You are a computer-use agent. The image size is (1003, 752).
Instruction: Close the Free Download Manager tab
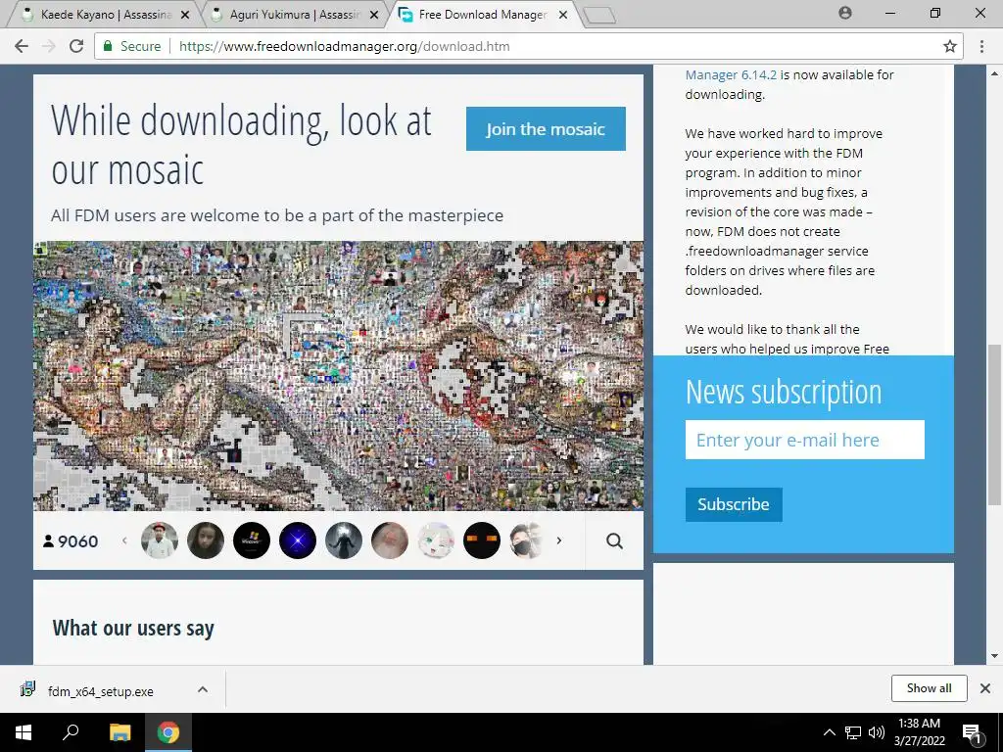point(563,14)
